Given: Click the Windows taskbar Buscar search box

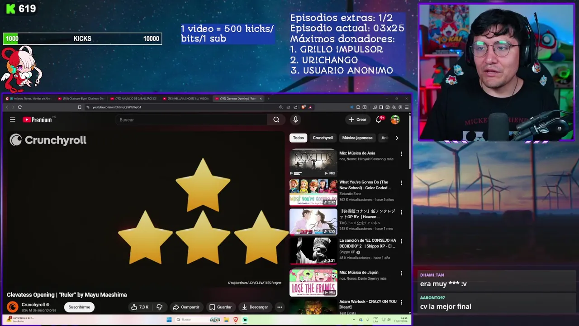Looking at the screenshot, I should (190, 320).
